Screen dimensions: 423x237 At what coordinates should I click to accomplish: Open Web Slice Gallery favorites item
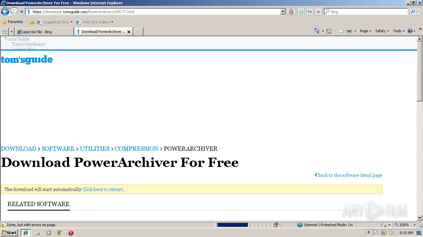tap(95, 22)
